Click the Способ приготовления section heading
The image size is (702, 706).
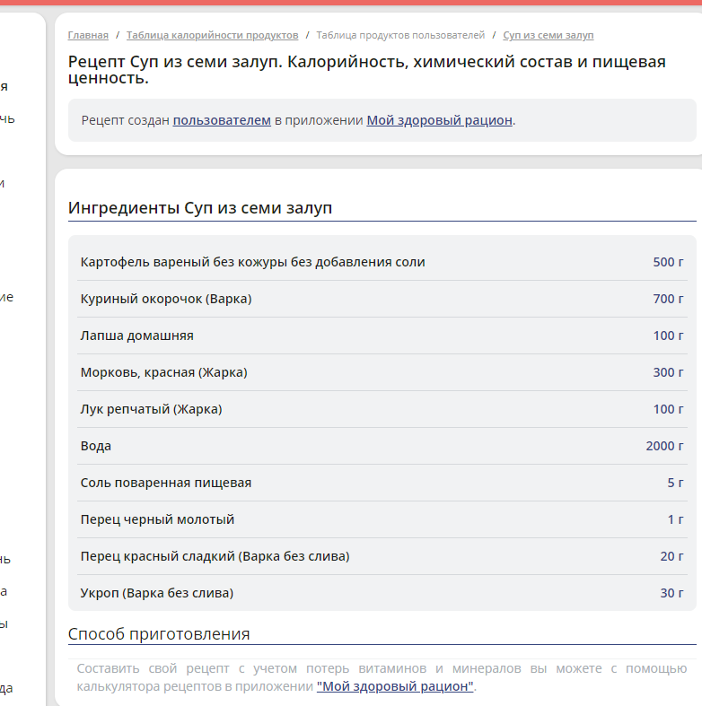click(x=159, y=634)
